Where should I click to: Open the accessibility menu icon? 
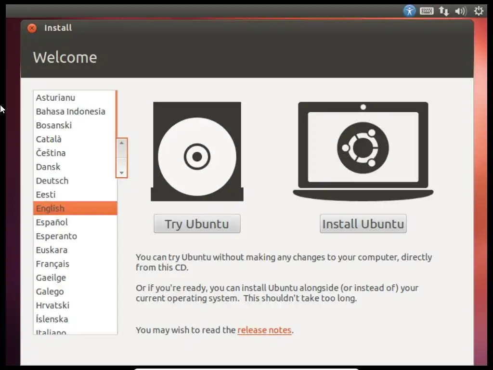[409, 11]
